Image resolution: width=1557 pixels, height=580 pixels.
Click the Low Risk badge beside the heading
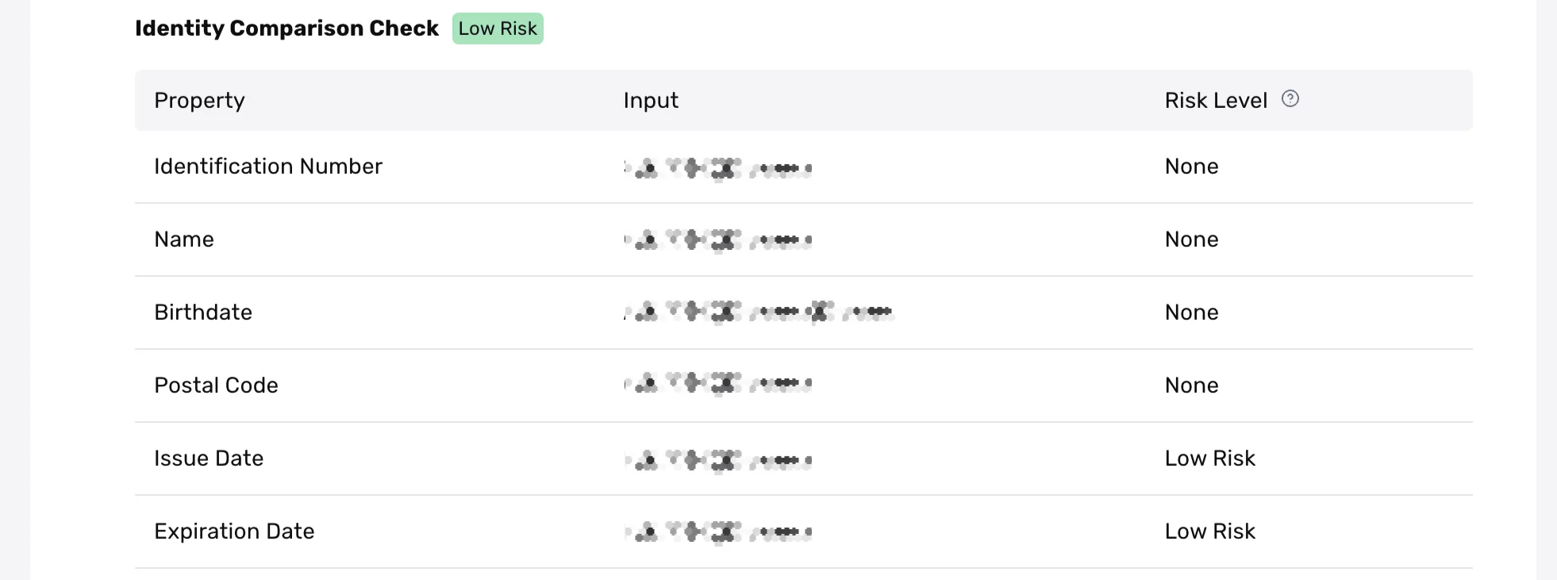point(498,29)
